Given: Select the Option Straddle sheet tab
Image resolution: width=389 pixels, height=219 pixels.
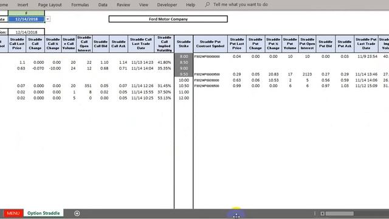Looking at the screenshot, I should 43,214.
